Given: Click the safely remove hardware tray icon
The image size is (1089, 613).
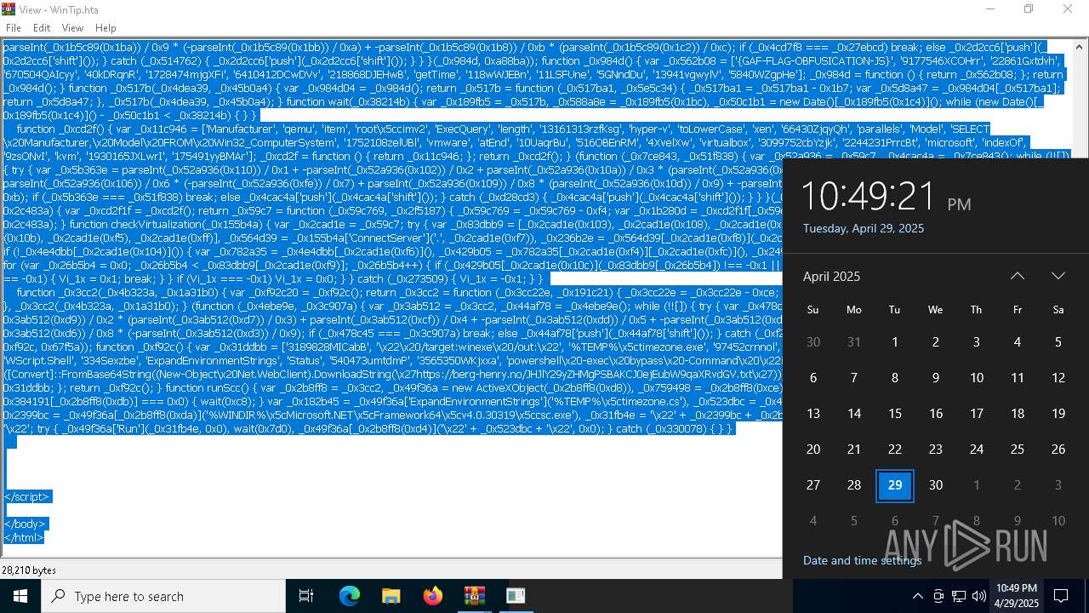Looking at the screenshot, I should (938, 596).
